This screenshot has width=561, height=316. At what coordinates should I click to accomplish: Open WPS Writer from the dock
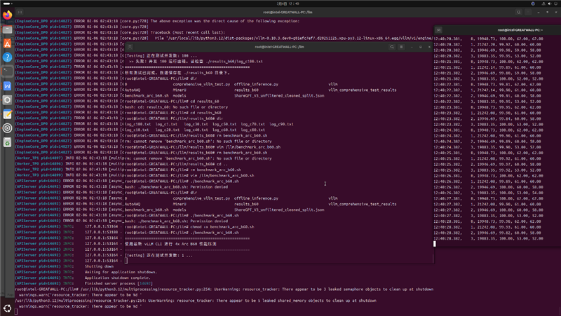7,85
